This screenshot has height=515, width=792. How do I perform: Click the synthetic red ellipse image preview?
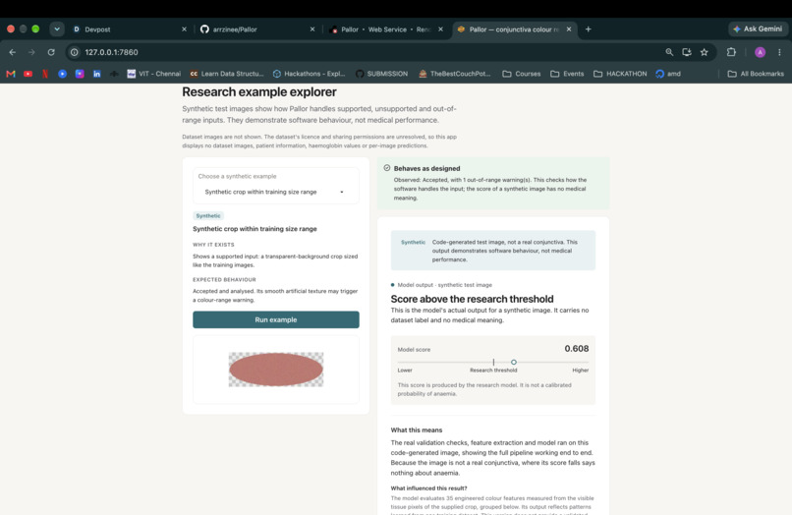pyautogui.click(x=276, y=370)
